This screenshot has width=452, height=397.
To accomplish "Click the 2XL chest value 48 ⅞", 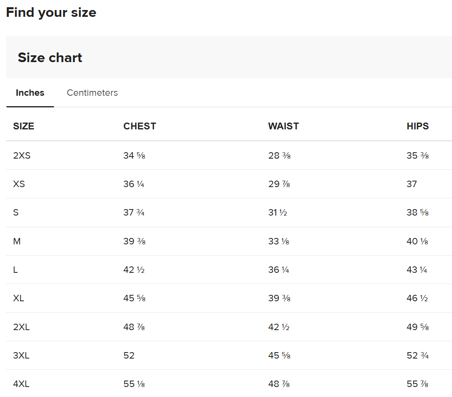I will tap(134, 327).
